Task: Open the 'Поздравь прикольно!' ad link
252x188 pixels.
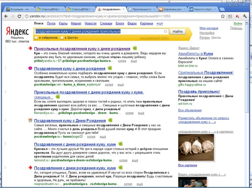Action: pyautogui.click(x=199, y=92)
